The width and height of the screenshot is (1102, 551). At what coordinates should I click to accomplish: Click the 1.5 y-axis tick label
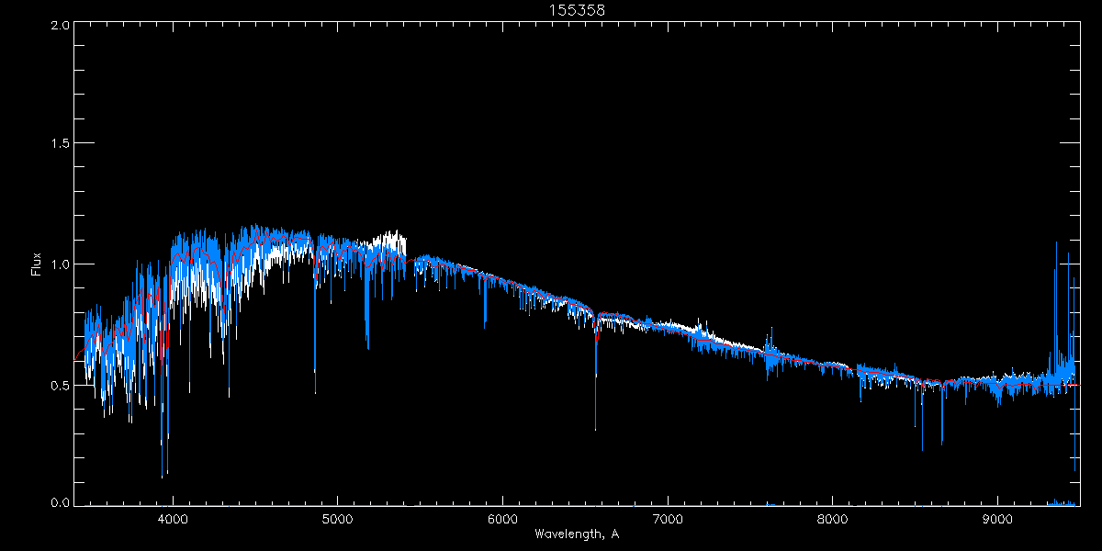61,144
